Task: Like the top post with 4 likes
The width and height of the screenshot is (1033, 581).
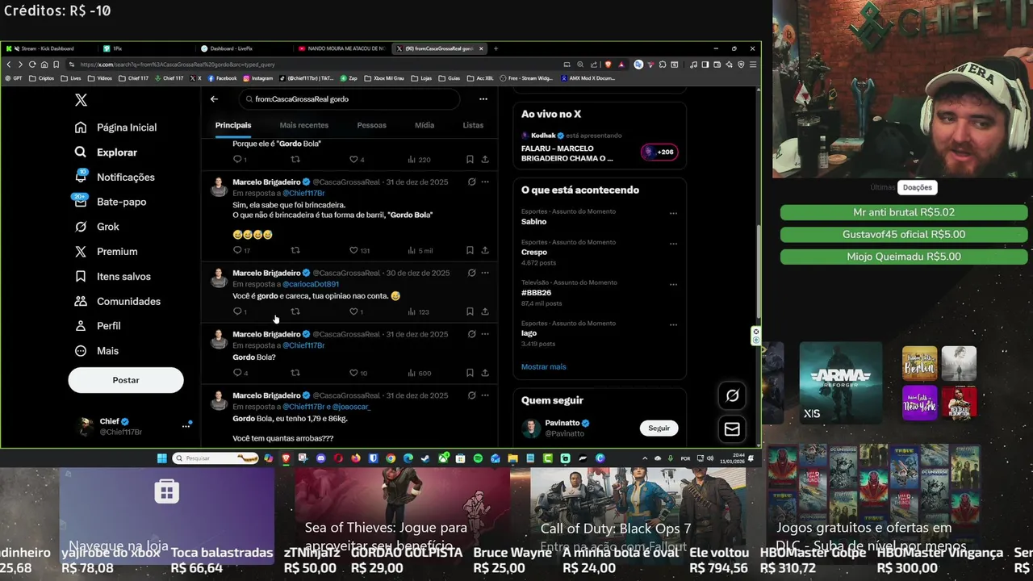Action: 357,160
